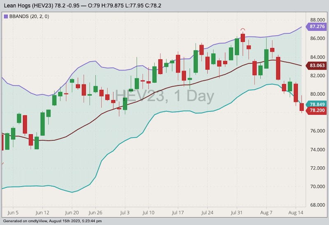
Task: Click the Jun 20 date label
Action: pos(72,213)
